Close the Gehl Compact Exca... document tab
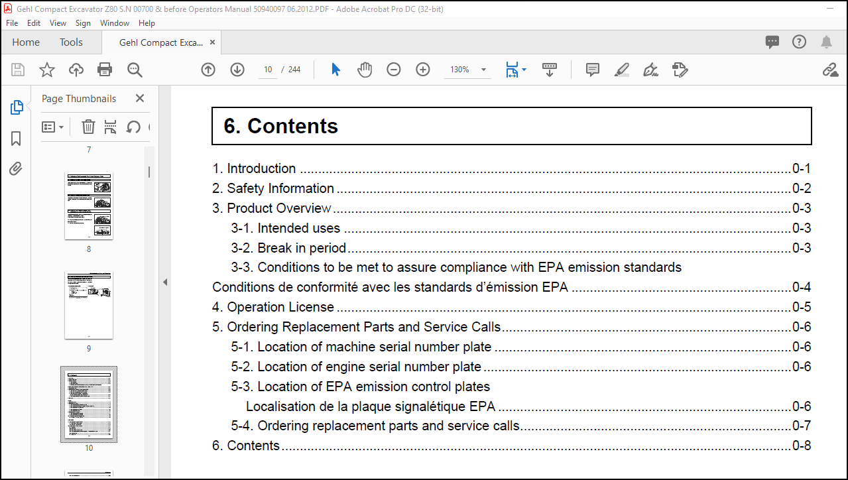The height and width of the screenshot is (480, 848). pyautogui.click(x=212, y=42)
